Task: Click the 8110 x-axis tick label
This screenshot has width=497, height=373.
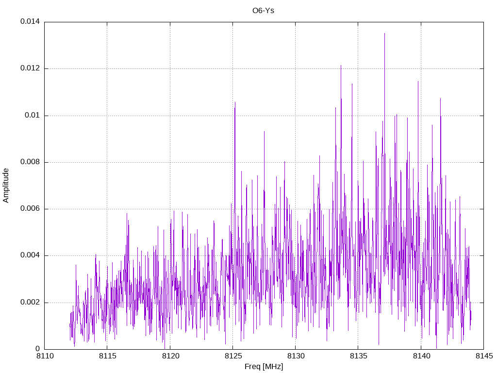Action: (45, 356)
